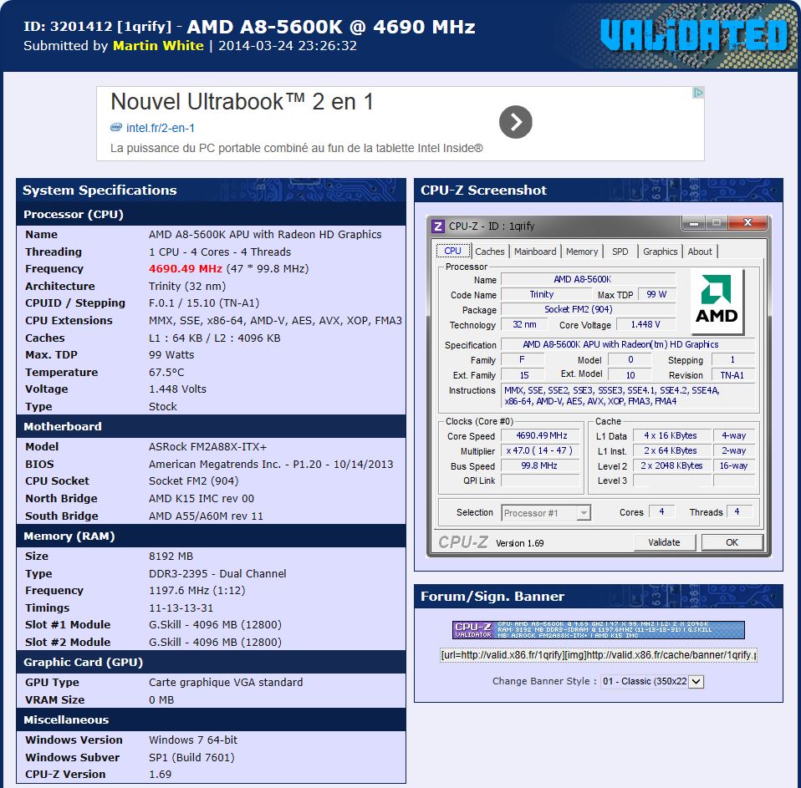Click the American Megatrends BIOS value

click(271, 465)
